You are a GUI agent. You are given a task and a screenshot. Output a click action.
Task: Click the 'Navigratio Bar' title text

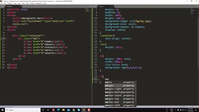point(32,18)
